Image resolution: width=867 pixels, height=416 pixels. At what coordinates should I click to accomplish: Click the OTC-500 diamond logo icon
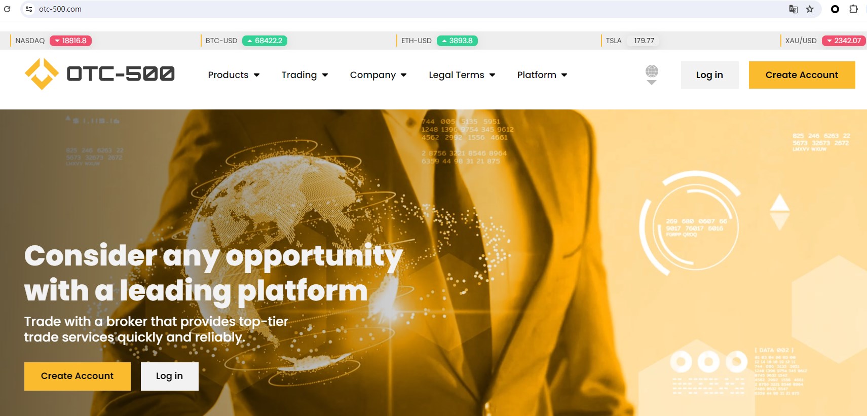point(42,74)
